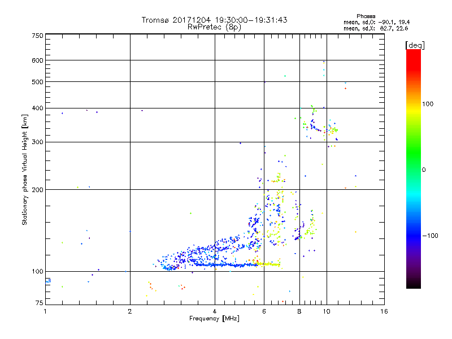Click the "[deg]" colorbar unit label

[415, 45]
